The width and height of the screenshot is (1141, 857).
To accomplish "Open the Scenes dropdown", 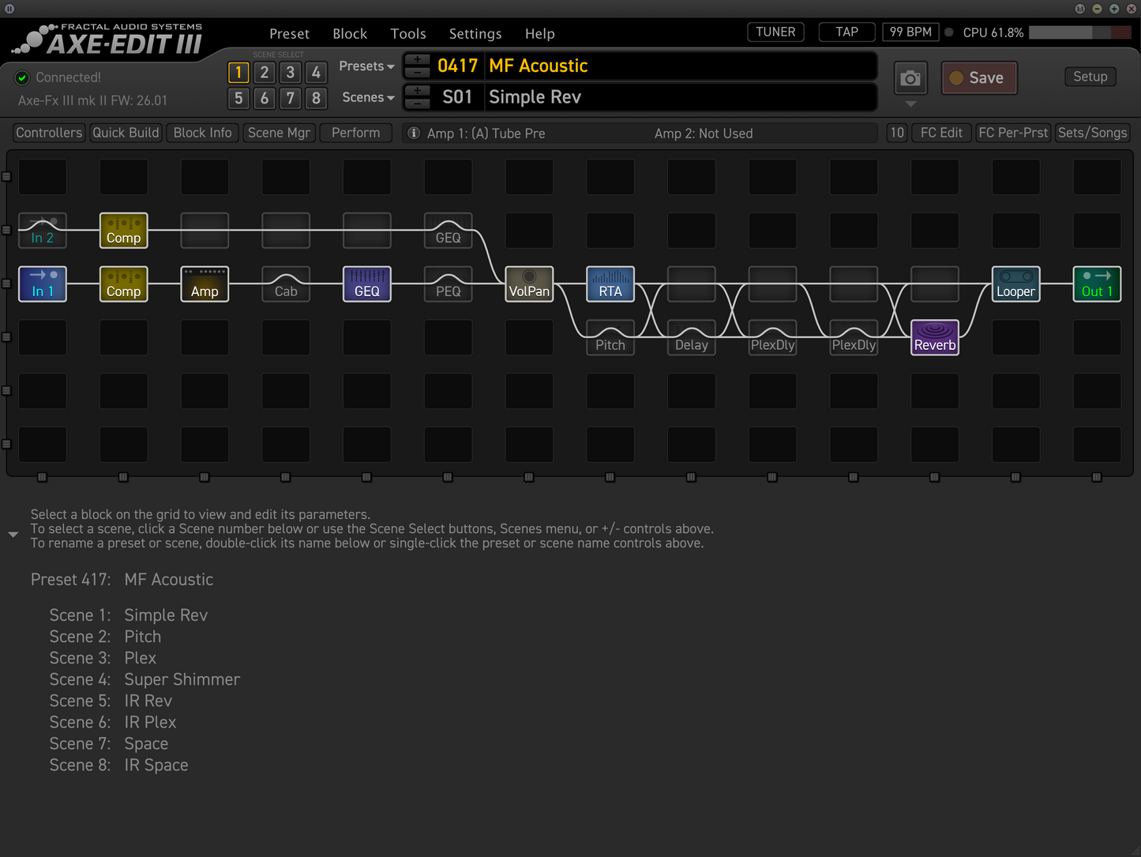I will pos(368,97).
